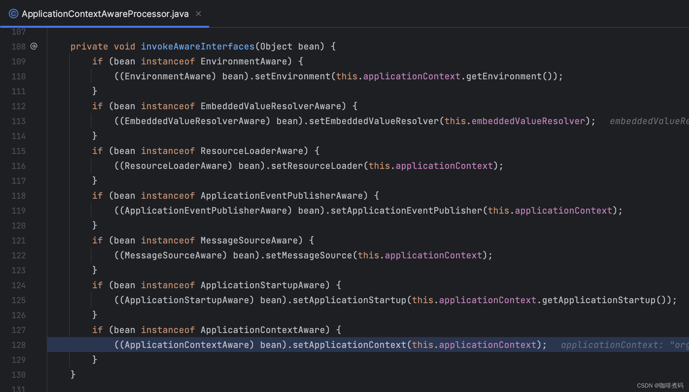
Task: Click the Java class icon in tab
Action: [x=13, y=14]
